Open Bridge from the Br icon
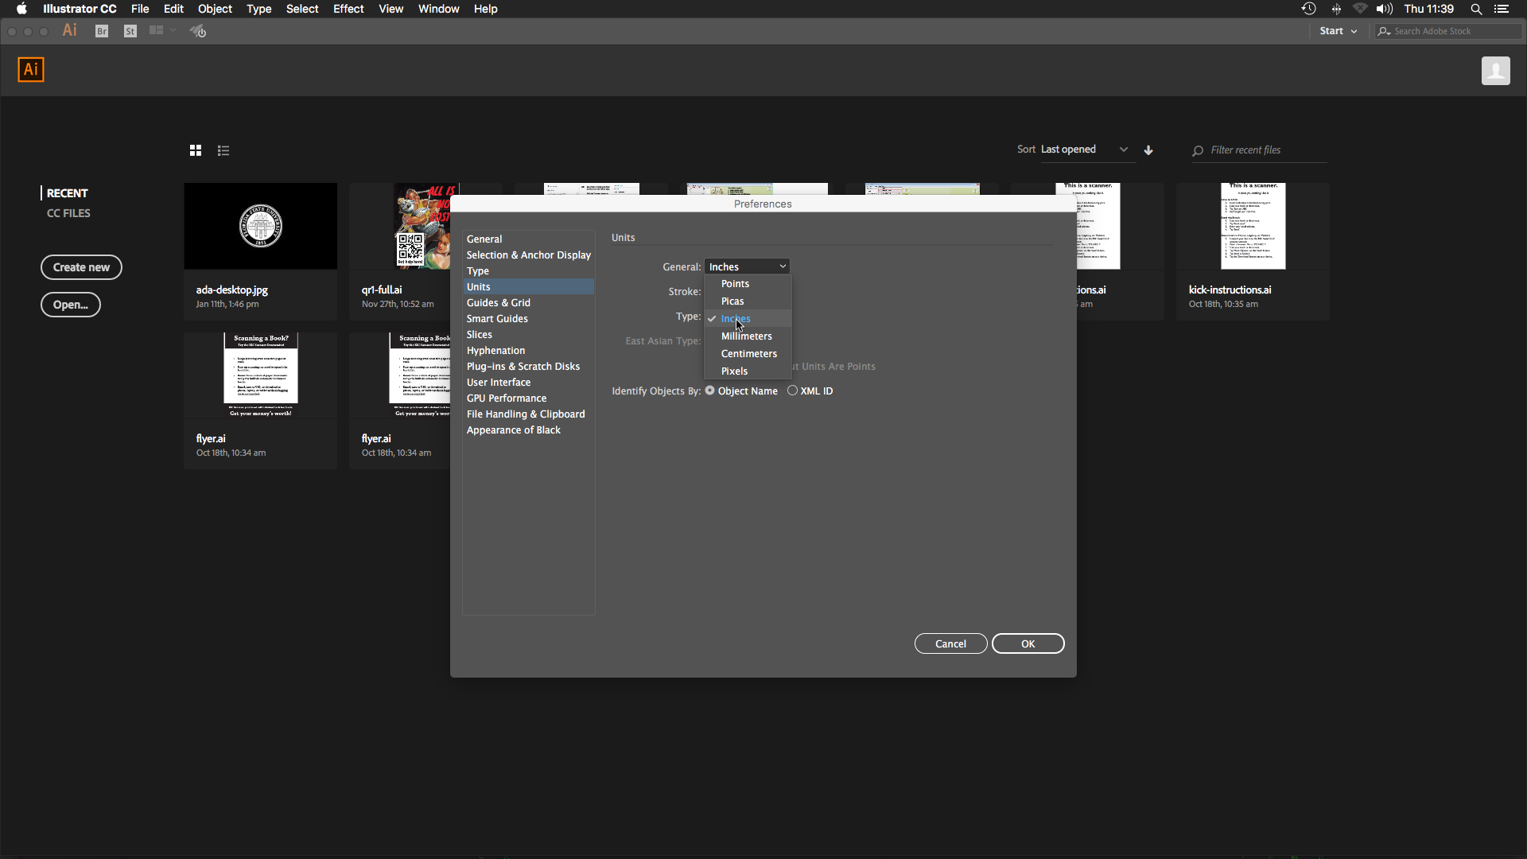Screen dimensions: 1527x859 click(x=102, y=31)
